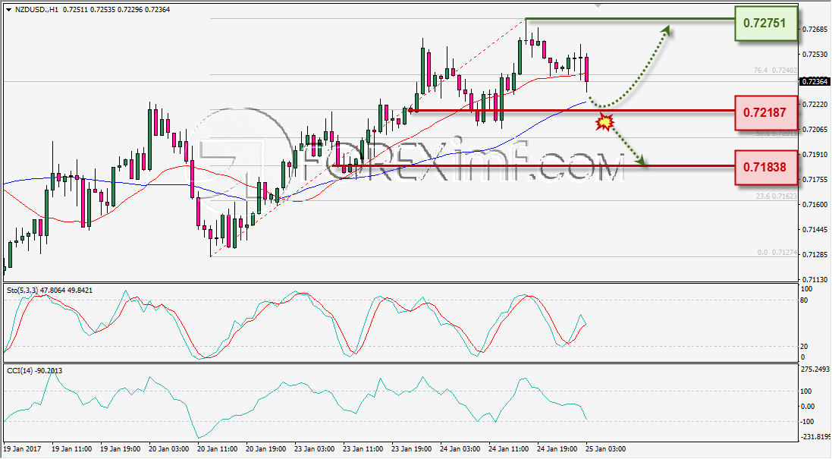This screenshot has height=459, width=832.
Task: Click CCI scale minimum -231.8199
Action: coord(815,437)
